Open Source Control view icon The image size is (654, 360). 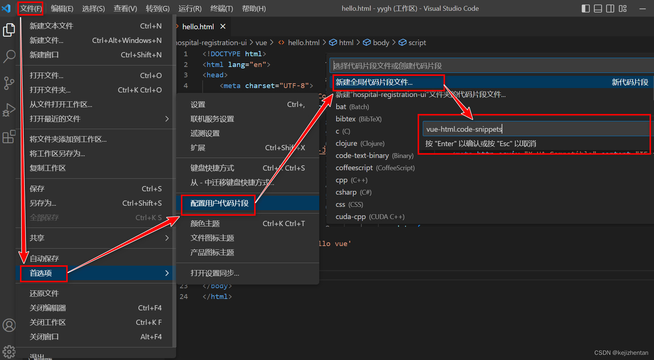9,83
